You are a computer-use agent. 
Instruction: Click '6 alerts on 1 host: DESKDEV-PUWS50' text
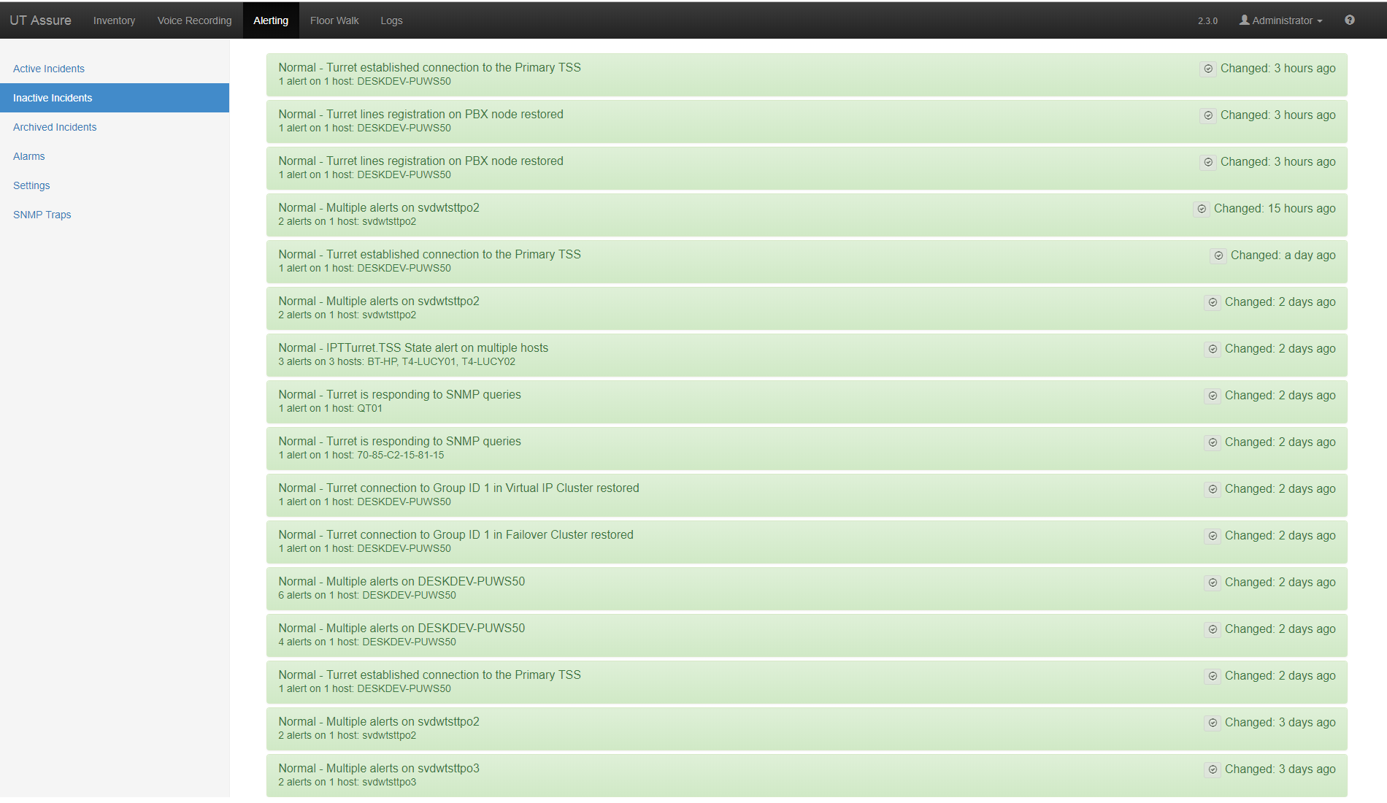click(367, 596)
